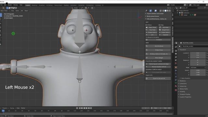This screenshot has height=117, width=208.
Task: Select wireframe viewport shading icon
Action: (163, 11)
